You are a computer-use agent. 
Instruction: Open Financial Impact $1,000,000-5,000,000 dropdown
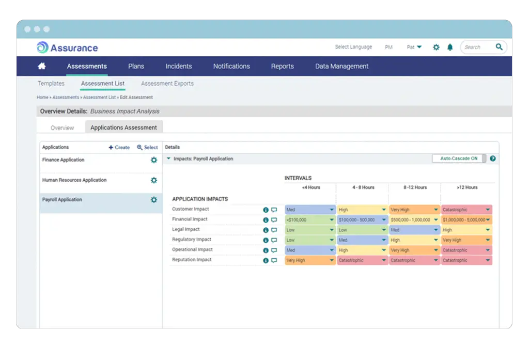pos(466,220)
